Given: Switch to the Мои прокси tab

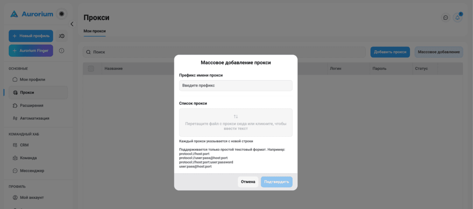Looking at the screenshot, I should pos(95,31).
